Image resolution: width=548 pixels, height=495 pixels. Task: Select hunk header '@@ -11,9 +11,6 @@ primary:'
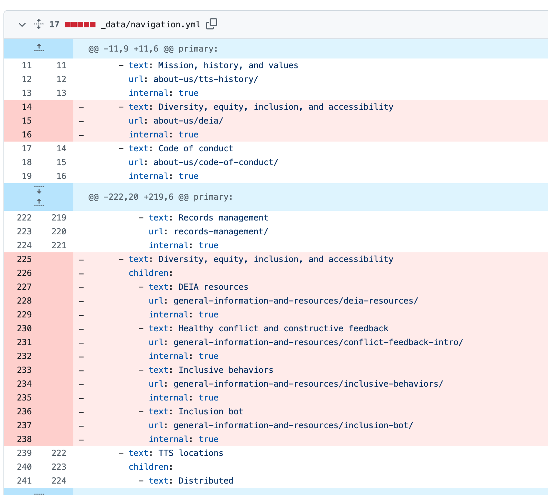pyautogui.click(x=153, y=49)
